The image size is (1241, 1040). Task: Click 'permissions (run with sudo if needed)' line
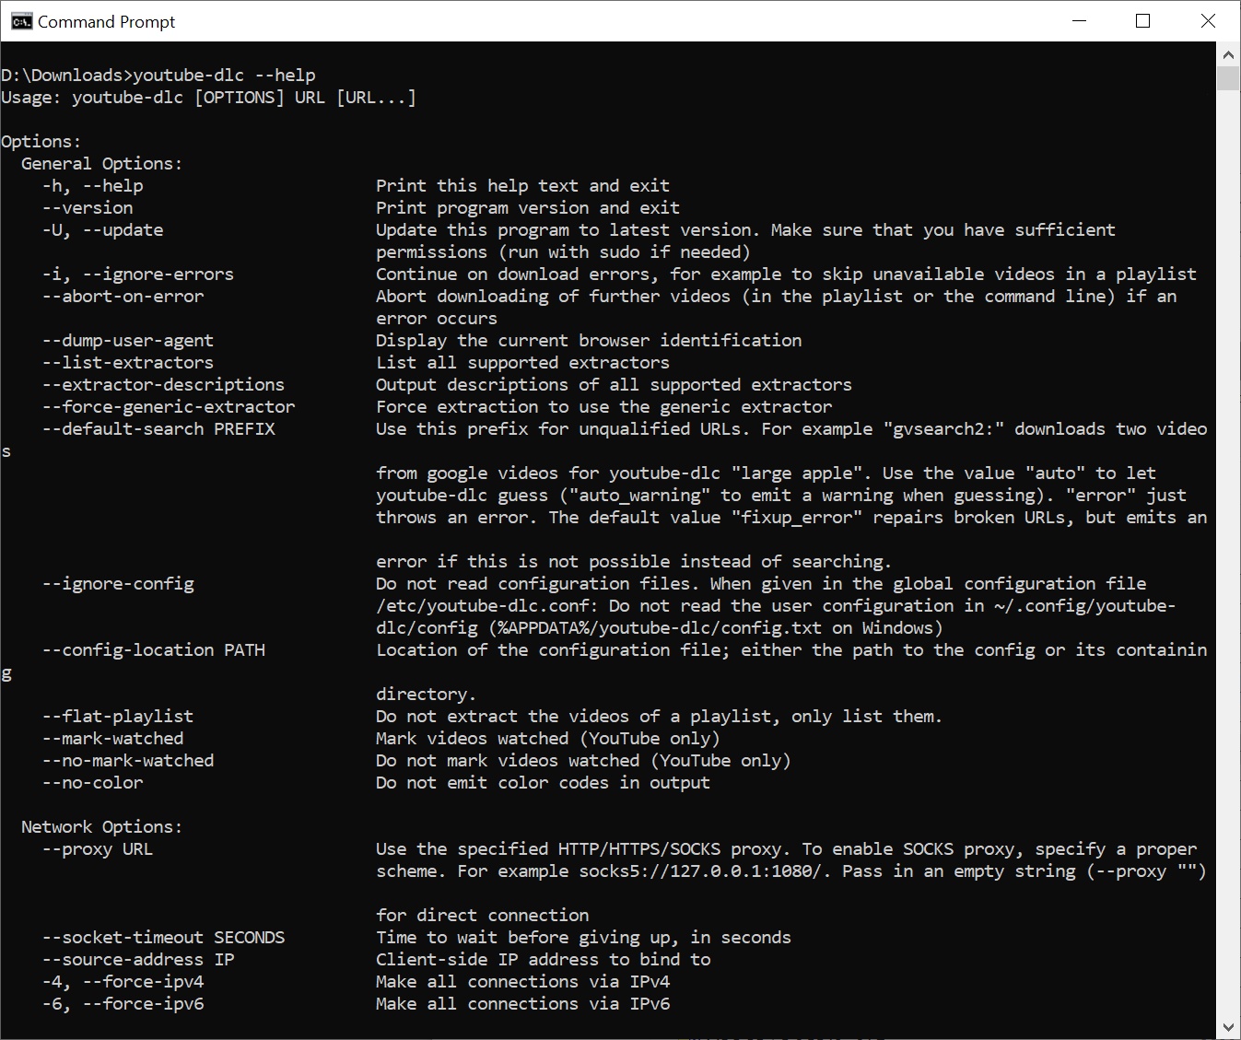click(x=564, y=252)
